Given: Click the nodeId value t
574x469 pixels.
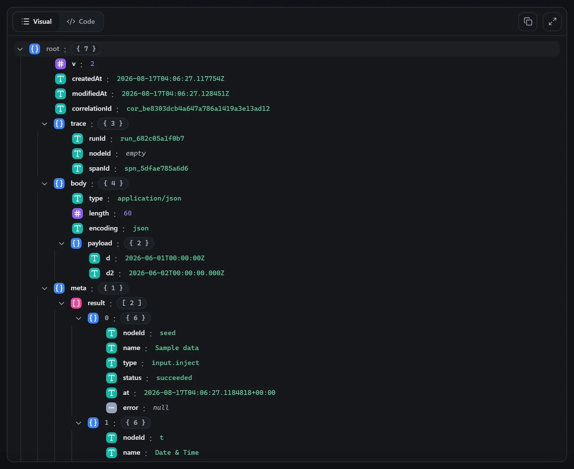Looking at the screenshot, I should [162, 438].
